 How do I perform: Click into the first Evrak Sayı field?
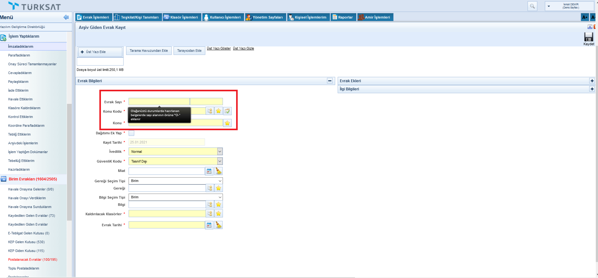pyautogui.click(x=159, y=102)
